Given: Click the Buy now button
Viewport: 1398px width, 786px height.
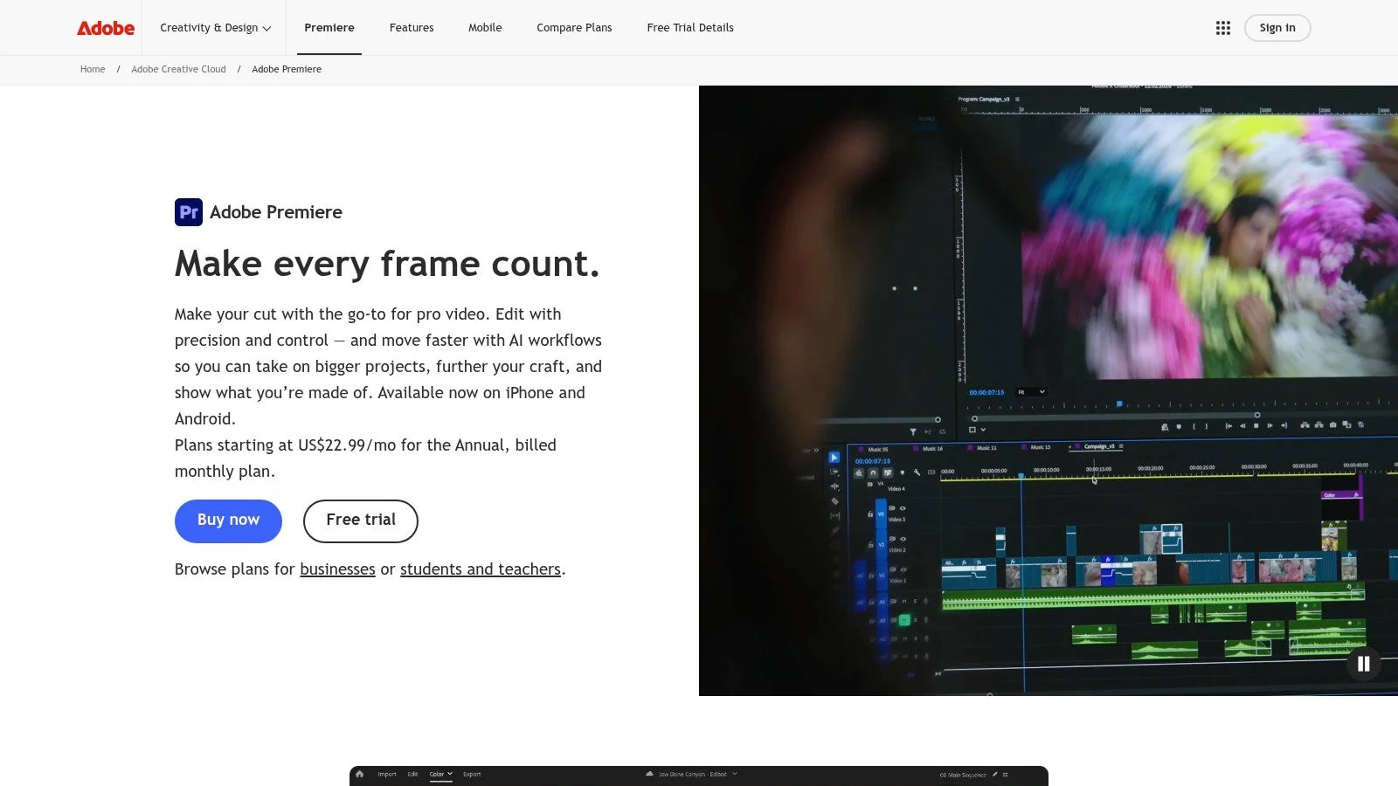Looking at the screenshot, I should tap(228, 521).
